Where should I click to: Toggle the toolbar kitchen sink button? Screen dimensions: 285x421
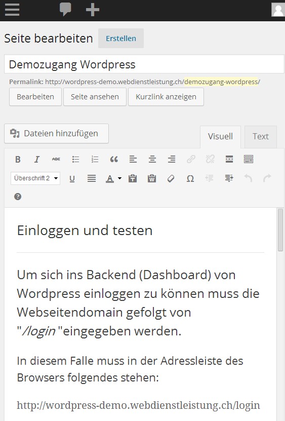249,159
